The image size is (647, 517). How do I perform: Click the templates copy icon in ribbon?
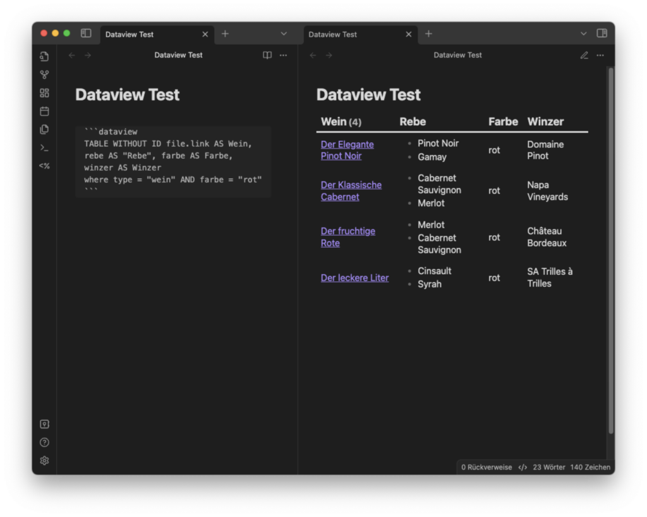coord(44,129)
